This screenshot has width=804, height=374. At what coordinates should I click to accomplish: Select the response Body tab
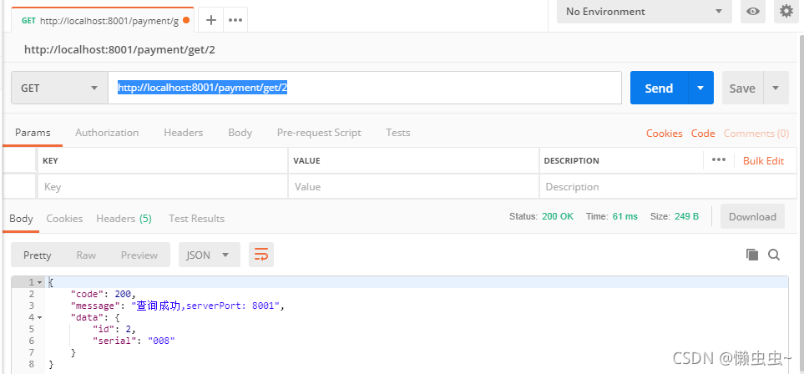click(x=21, y=219)
